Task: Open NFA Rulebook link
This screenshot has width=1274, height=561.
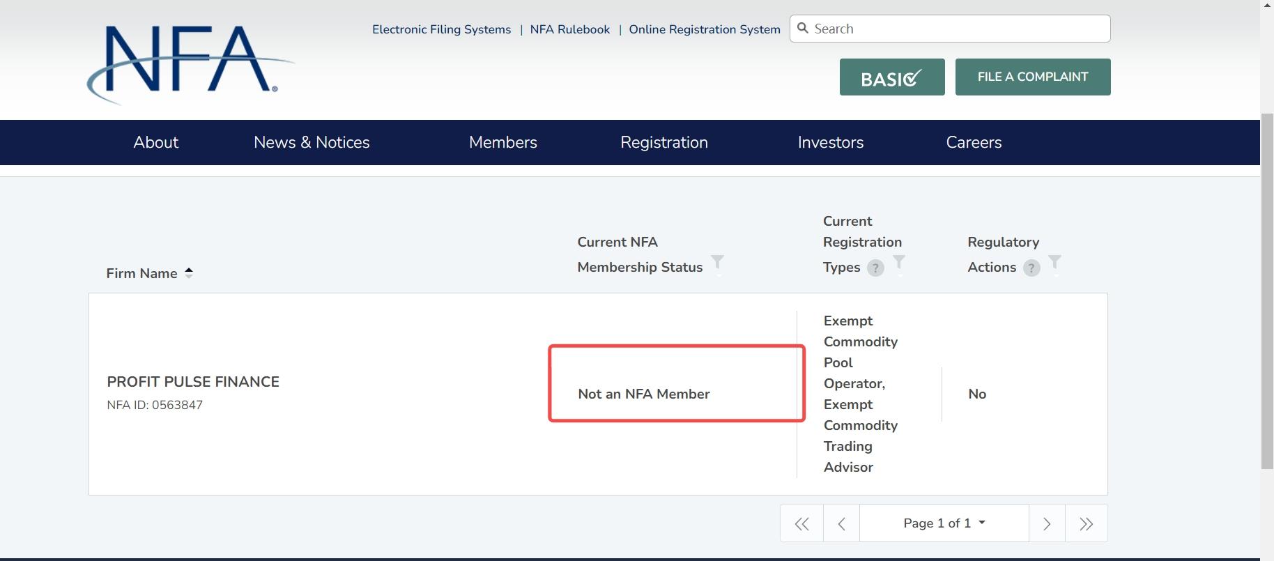Action: click(x=570, y=29)
